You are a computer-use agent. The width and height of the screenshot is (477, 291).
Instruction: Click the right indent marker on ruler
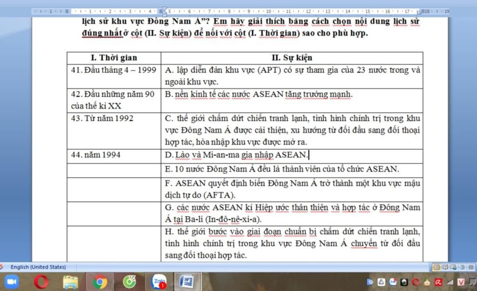tap(419, 13)
